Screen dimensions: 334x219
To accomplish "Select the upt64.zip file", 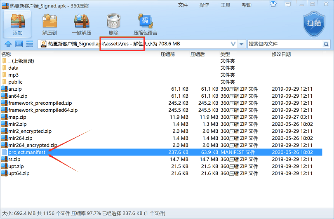I will click(19, 173).
